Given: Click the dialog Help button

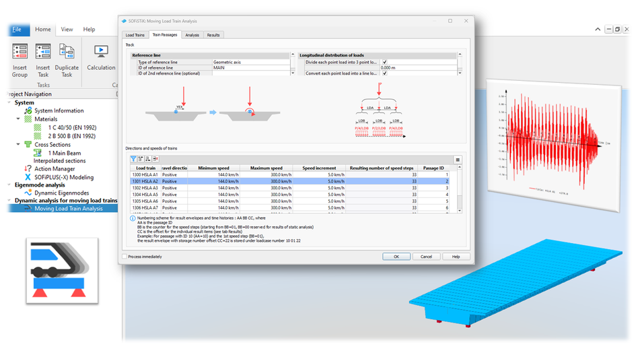Looking at the screenshot, I should point(456,257).
